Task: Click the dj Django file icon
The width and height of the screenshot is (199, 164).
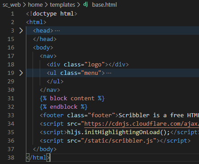Action: [x=86, y=4]
